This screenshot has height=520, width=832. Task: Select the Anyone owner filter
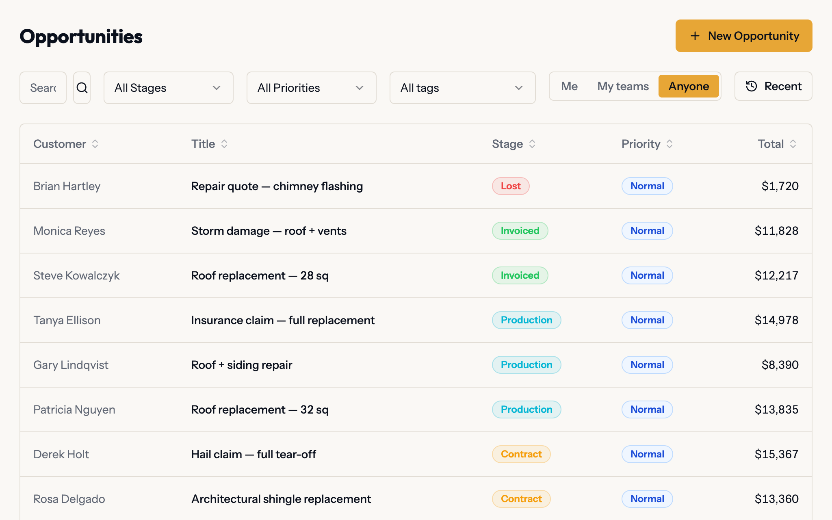(x=689, y=86)
